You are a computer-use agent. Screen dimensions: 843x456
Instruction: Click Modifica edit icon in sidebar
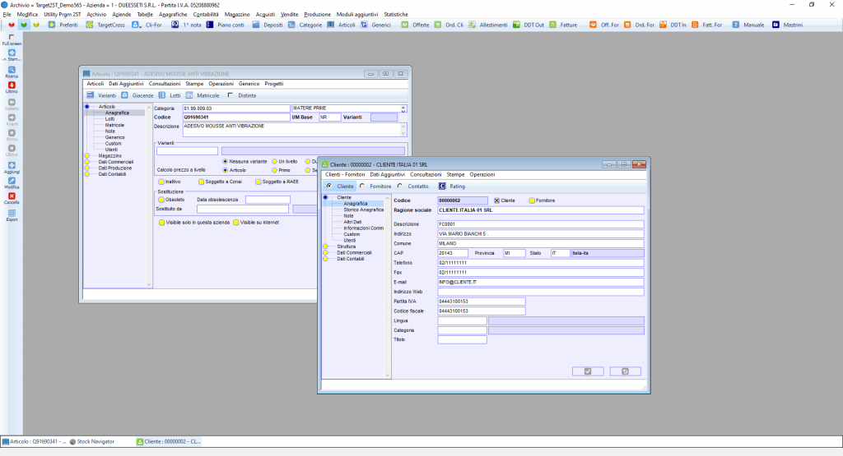coord(12,183)
